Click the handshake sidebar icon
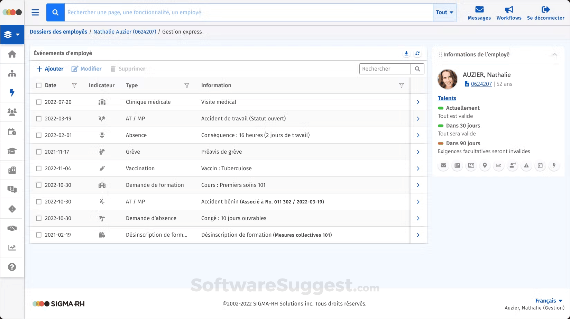Viewport: 570px width, 319px height. pos(12,228)
